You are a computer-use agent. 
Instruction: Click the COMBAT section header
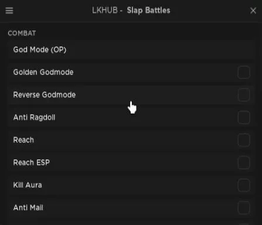tap(22, 33)
